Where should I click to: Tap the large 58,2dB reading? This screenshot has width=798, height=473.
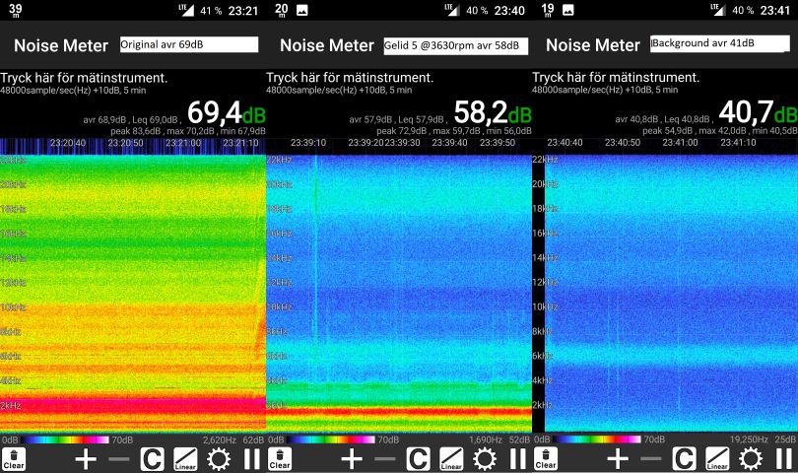(x=493, y=113)
